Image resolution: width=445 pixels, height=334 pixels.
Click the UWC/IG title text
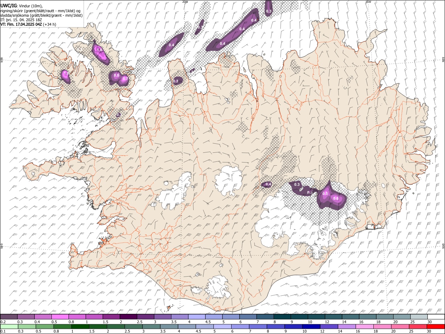coord(8,5)
